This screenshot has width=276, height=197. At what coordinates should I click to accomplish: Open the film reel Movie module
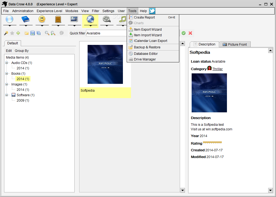(106, 19)
